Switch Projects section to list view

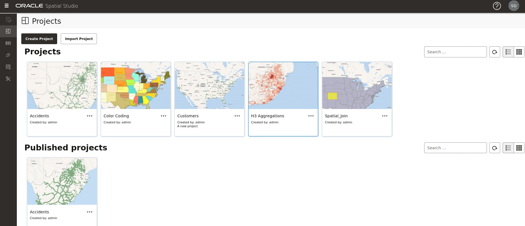click(508, 52)
